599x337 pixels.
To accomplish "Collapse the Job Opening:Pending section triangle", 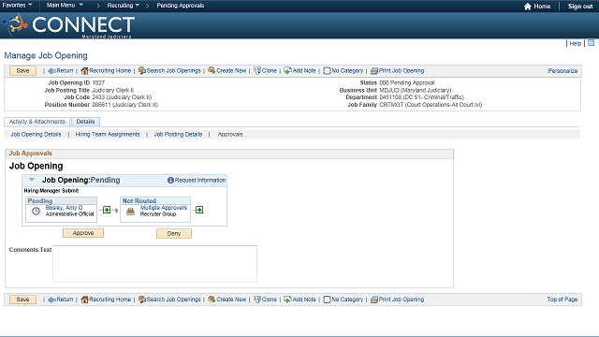I will pos(32,180).
